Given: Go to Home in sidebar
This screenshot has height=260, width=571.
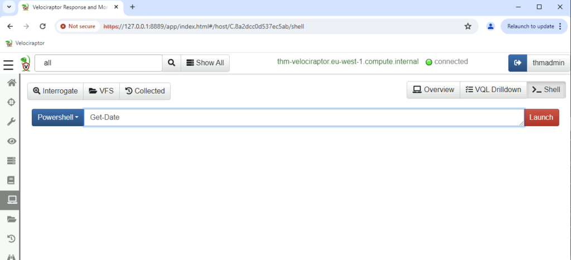Looking at the screenshot, I should tap(12, 83).
